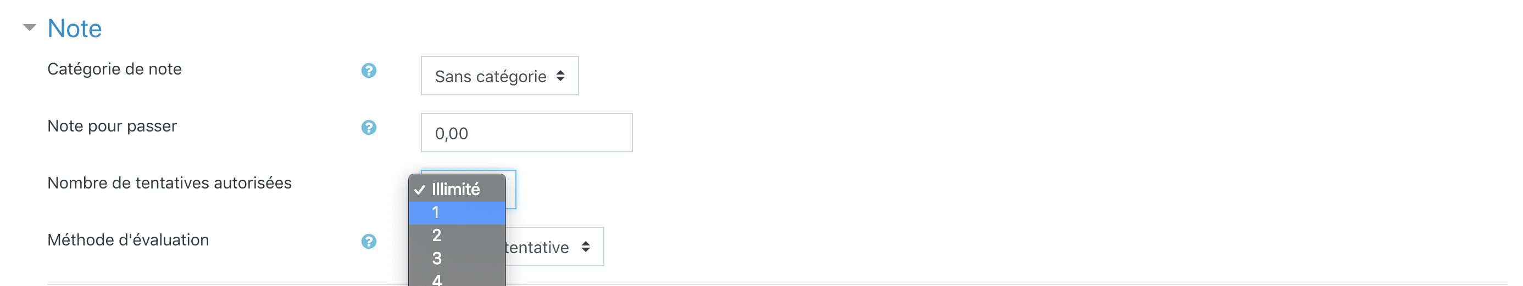
Task: Click the Sans catégorie up-down arrows
Action: tap(560, 76)
